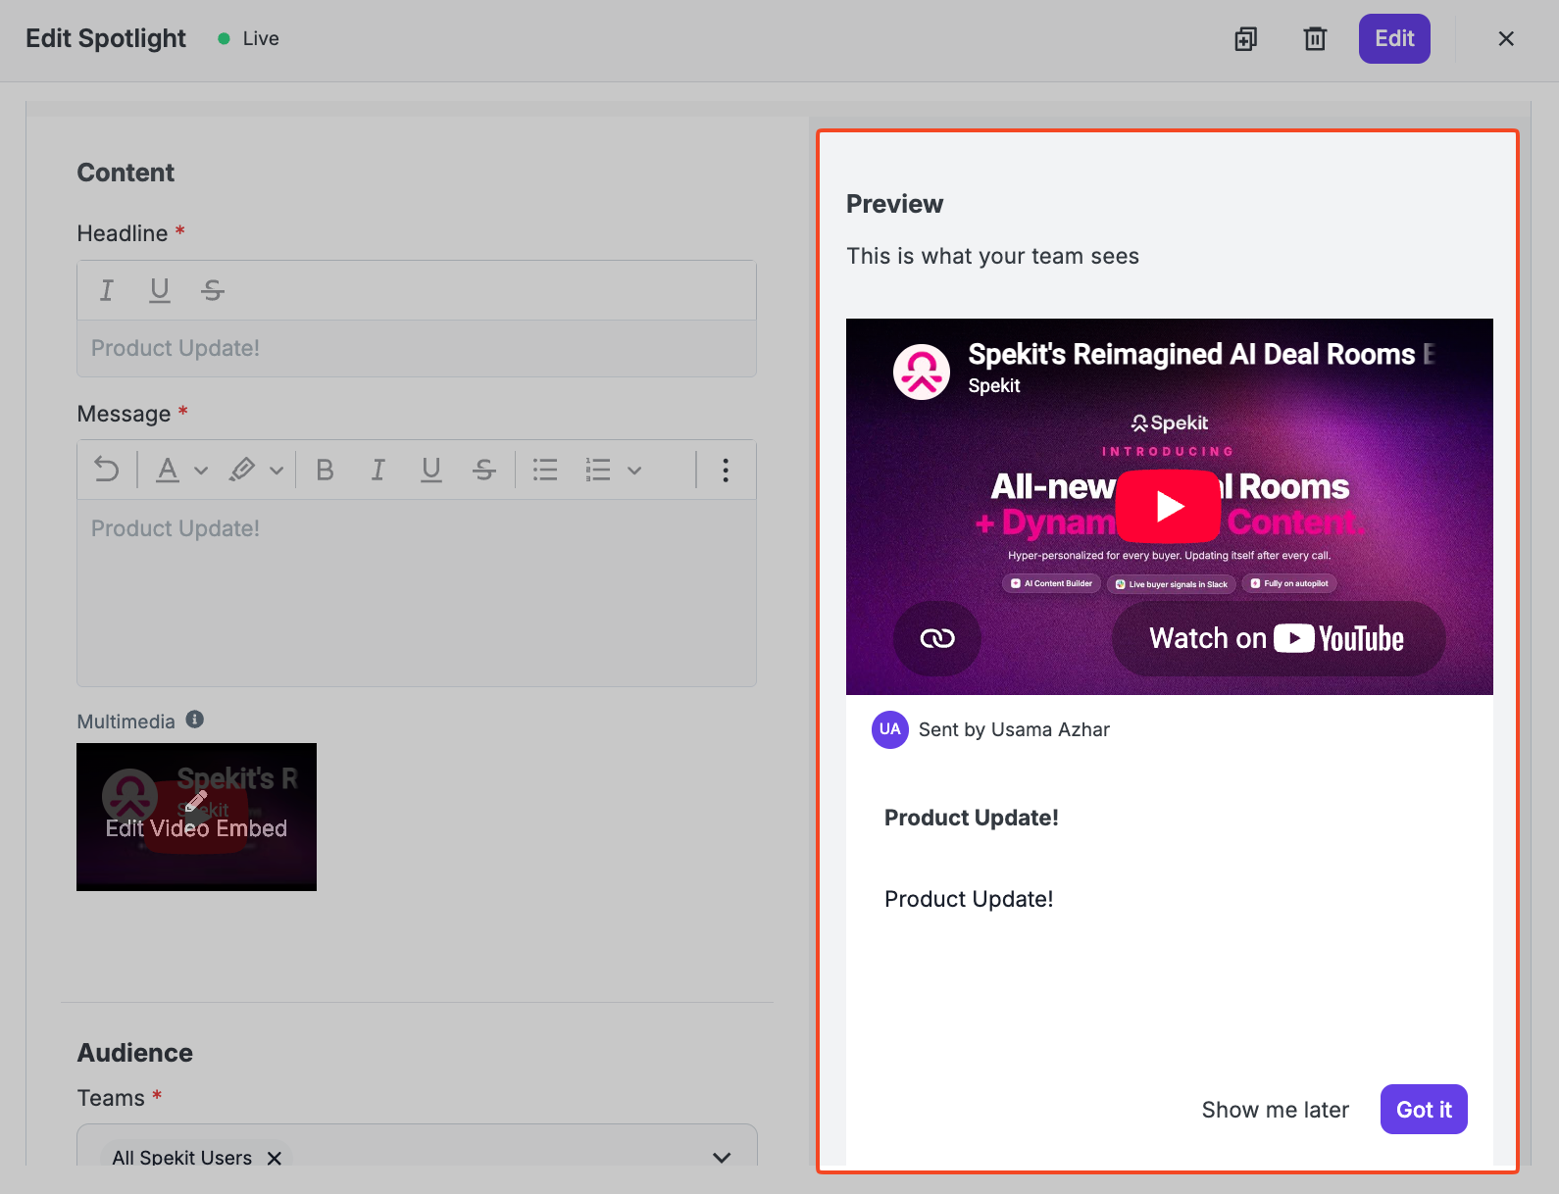
Task: Apply italic in the Headline toolbar
Action: (107, 290)
